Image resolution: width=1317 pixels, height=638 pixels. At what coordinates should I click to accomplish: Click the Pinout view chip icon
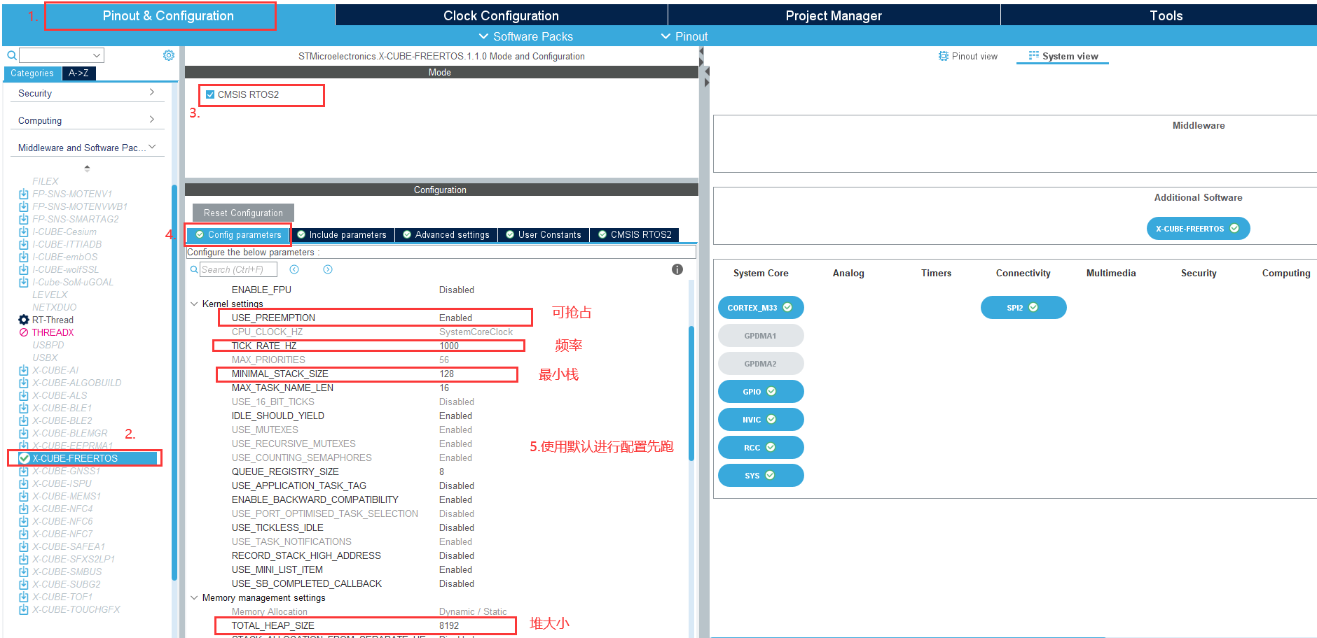click(944, 56)
